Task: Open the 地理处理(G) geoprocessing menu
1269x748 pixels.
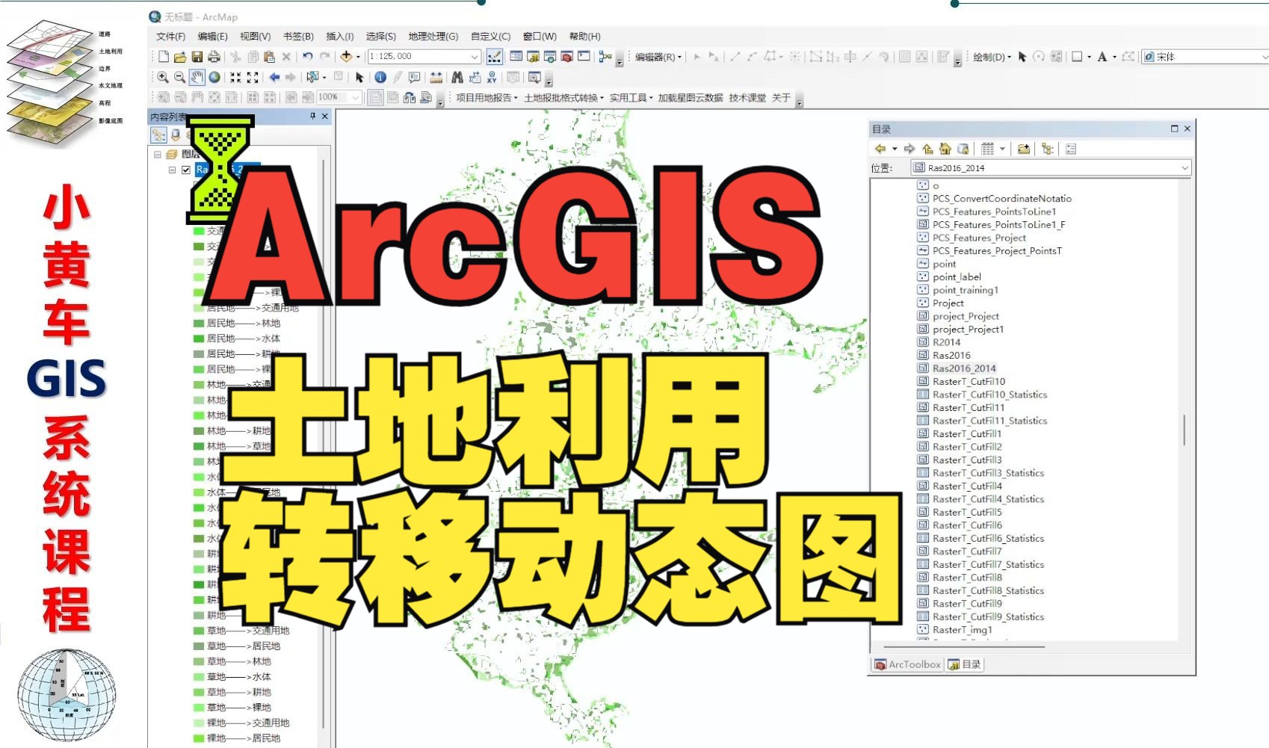Action: (x=433, y=36)
